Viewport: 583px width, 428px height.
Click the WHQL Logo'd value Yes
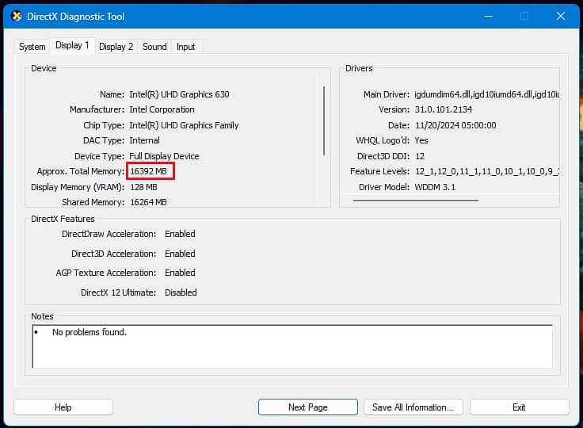point(421,140)
